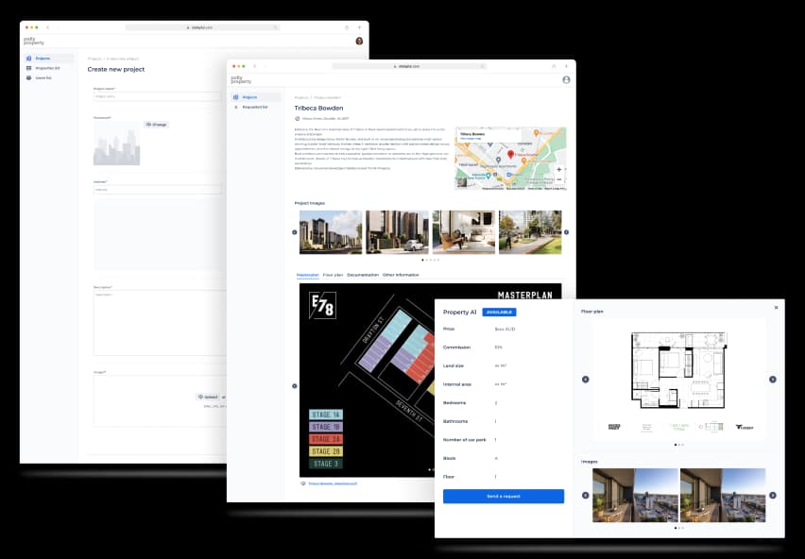This screenshot has height=559, width=805.
Task: Show previous floor plan image
Action: (585, 380)
